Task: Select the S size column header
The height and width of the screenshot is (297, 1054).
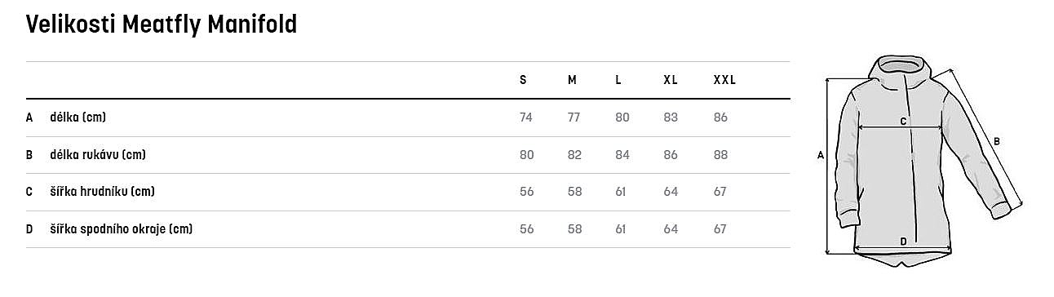Action: [x=523, y=80]
